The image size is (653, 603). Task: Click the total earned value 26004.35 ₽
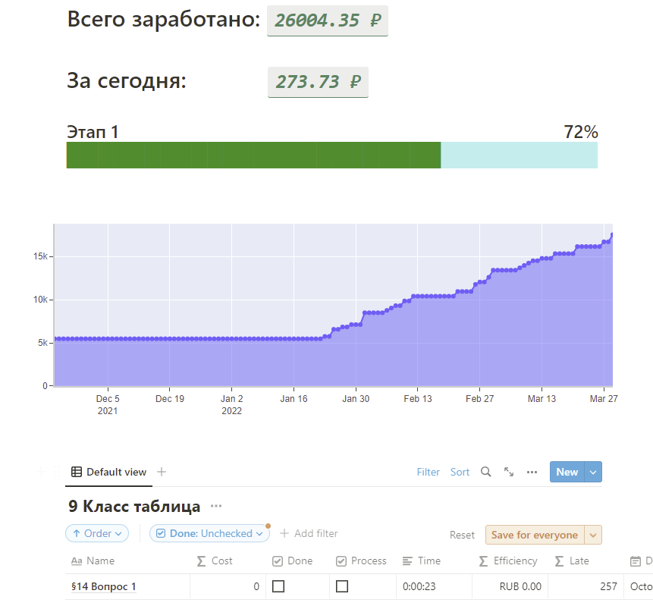tap(328, 20)
